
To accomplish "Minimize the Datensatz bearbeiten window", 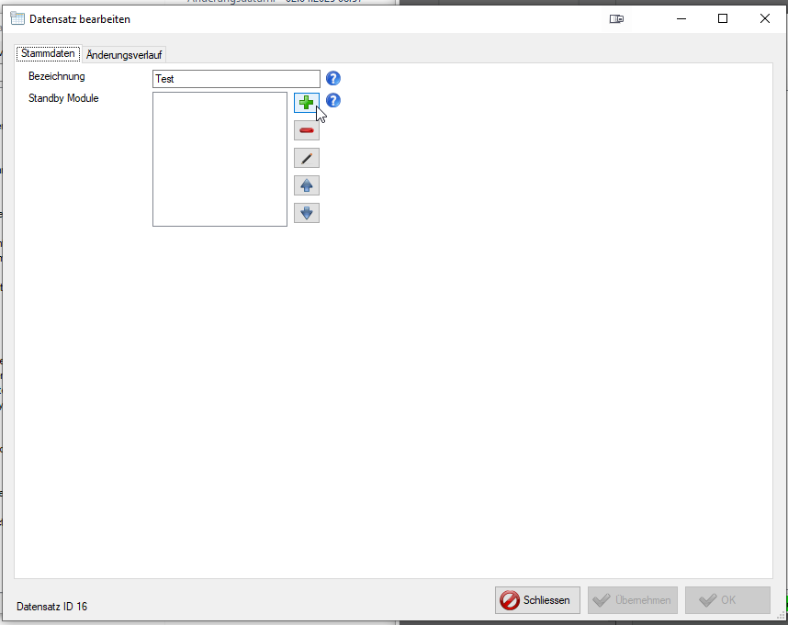I will [681, 18].
